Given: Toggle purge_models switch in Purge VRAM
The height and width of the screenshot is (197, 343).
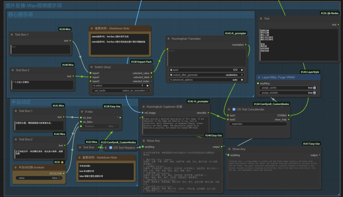Looking at the screenshot, I should pyautogui.click(x=314, y=93).
